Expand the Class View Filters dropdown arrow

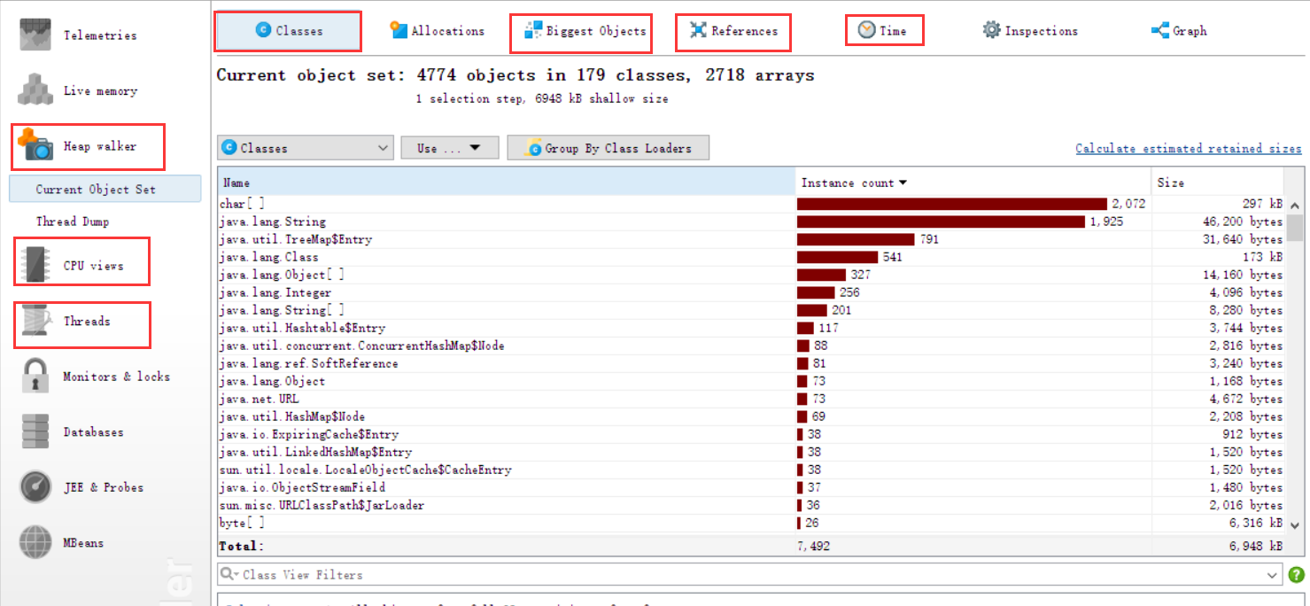[x=1274, y=575]
